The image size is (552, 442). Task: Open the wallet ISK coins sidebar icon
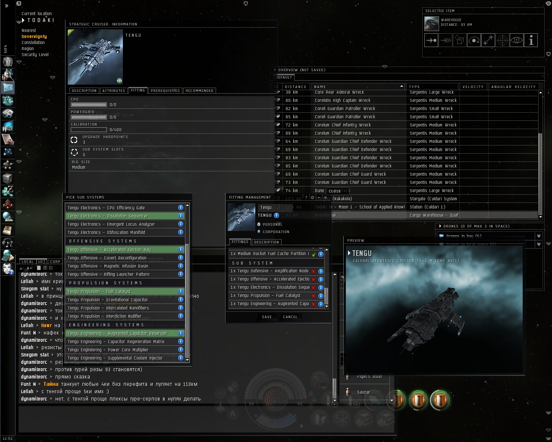click(8, 191)
